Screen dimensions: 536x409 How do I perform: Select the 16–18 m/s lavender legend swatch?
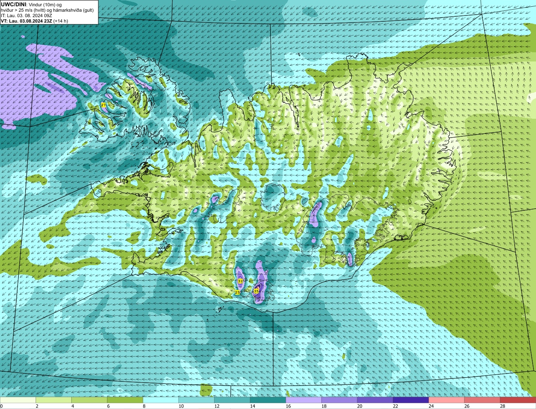click(x=304, y=400)
